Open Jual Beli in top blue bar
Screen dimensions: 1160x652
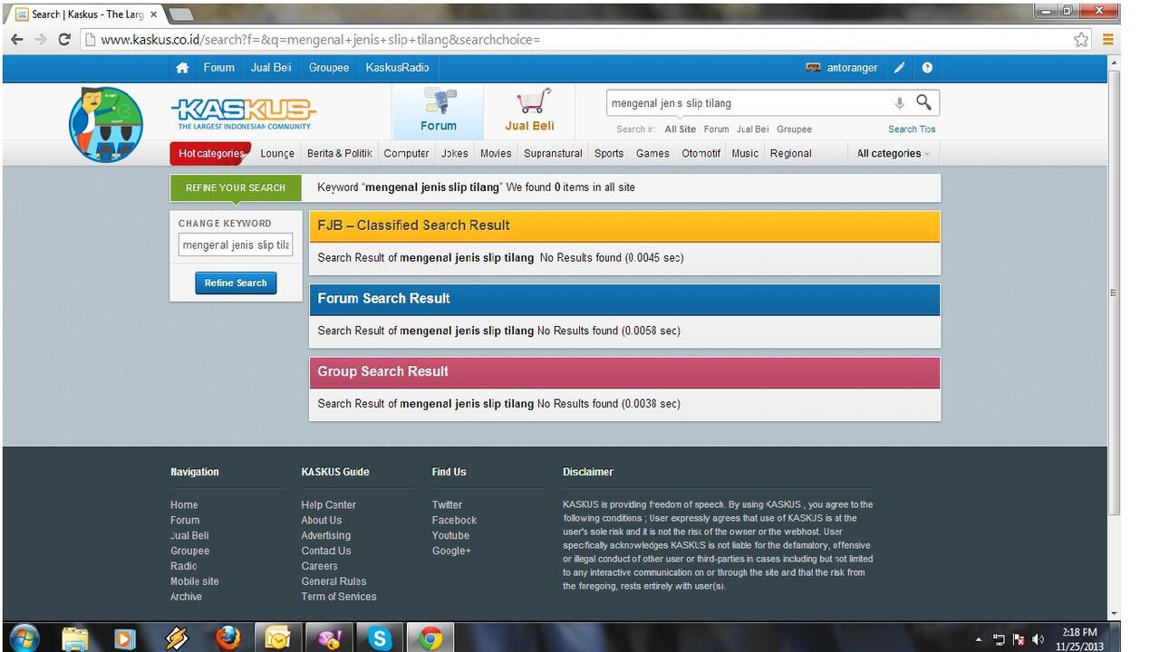[x=271, y=68]
